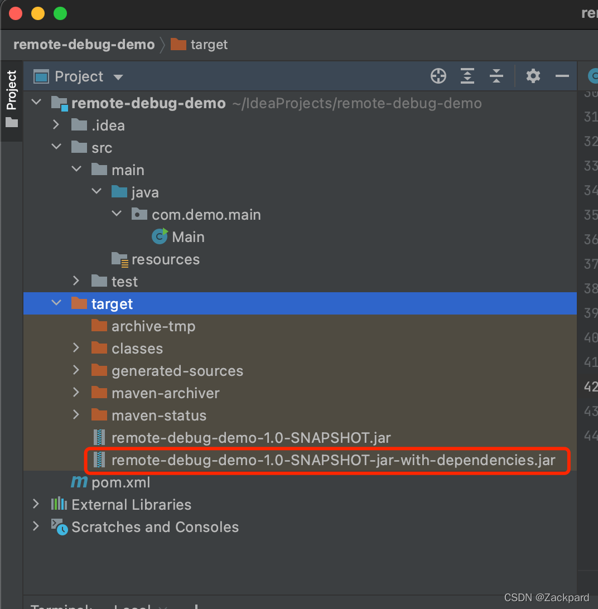The height and width of the screenshot is (609, 598).
Task: Select remote-debug-demo-1.0-SNAPSHOT.jar file name
Action: pos(251,438)
